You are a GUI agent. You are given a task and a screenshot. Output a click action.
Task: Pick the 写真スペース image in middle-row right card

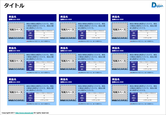click(x=119, y=61)
